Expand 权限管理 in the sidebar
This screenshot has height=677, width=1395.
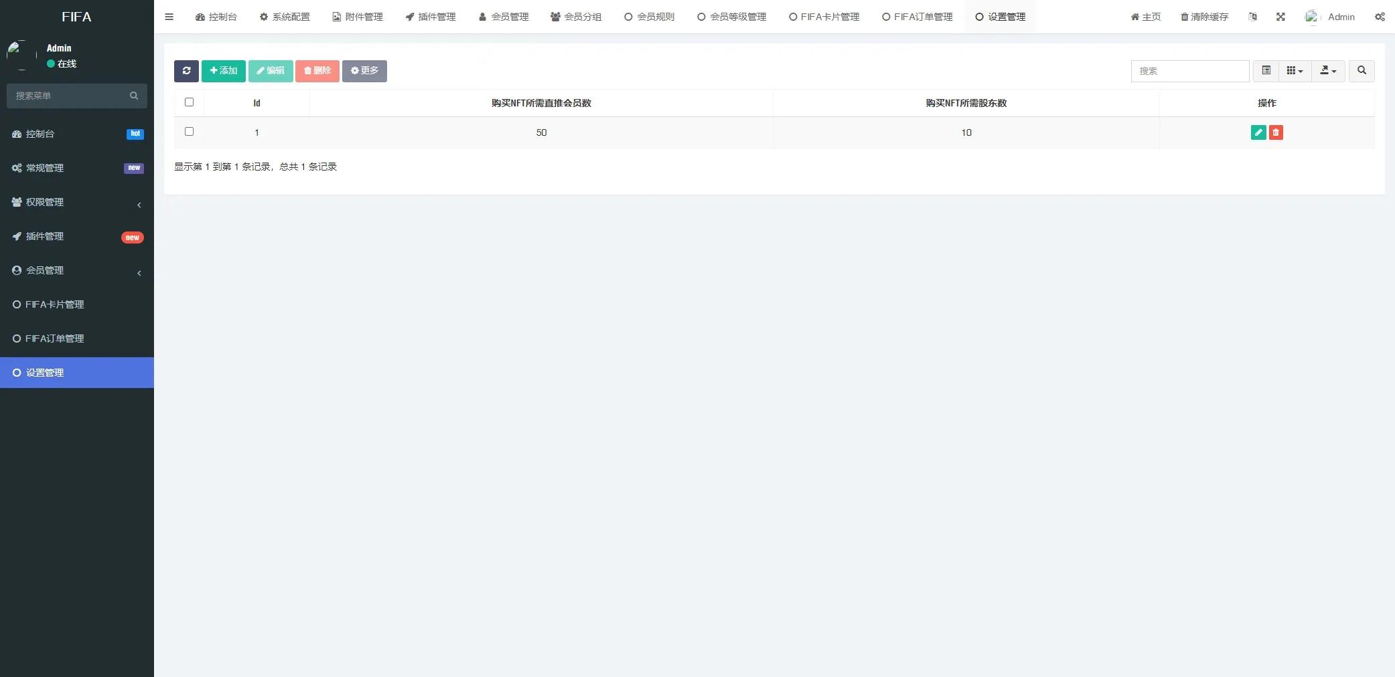point(77,202)
